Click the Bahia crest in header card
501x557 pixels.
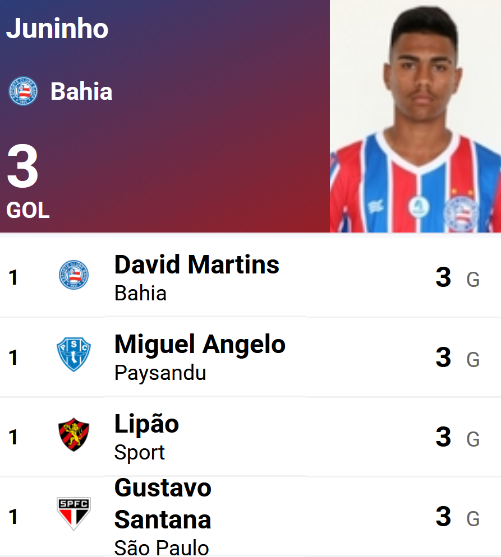(23, 91)
